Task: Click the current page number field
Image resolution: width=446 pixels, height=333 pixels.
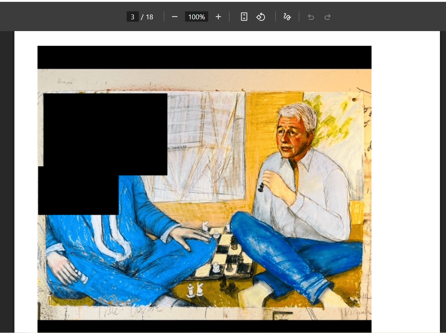Action: (x=132, y=17)
